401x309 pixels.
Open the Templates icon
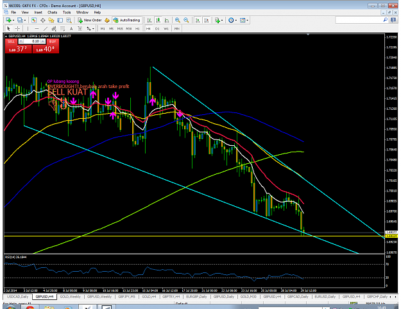[243, 20]
